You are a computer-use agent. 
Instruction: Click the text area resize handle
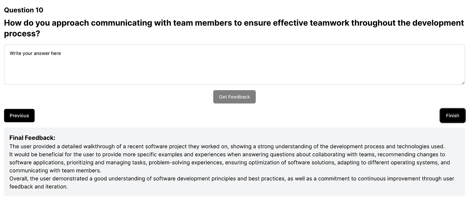pyautogui.click(x=463, y=82)
